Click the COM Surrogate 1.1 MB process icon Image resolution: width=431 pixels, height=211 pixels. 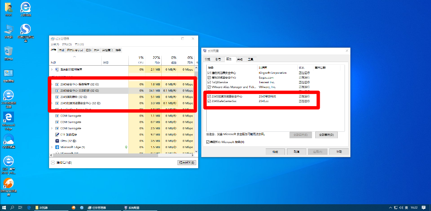(57, 116)
